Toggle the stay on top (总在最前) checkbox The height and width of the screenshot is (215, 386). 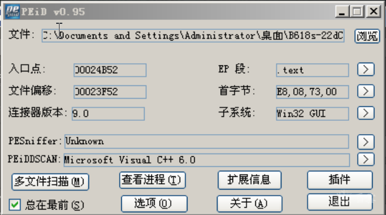(14, 204)
